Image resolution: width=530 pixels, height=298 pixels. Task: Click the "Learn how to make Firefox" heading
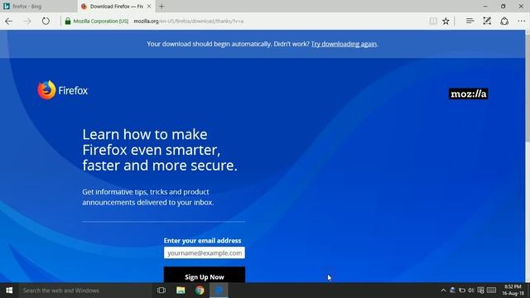pyautogui.click(x=160, y=150)
